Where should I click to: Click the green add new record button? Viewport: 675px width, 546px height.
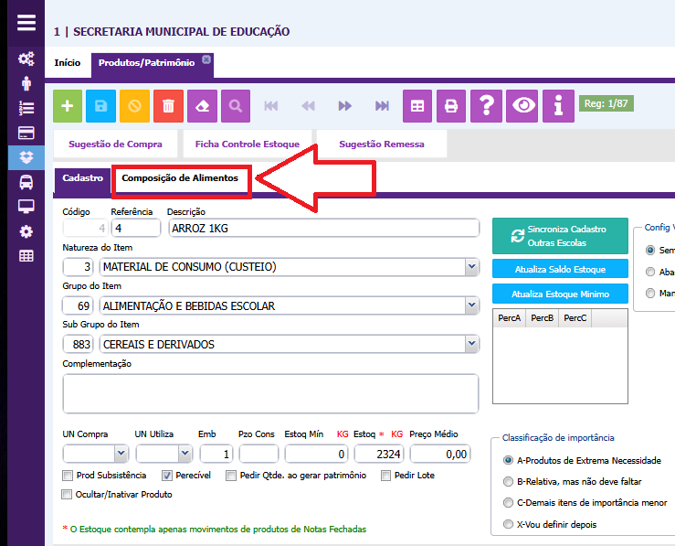point(69,106)
